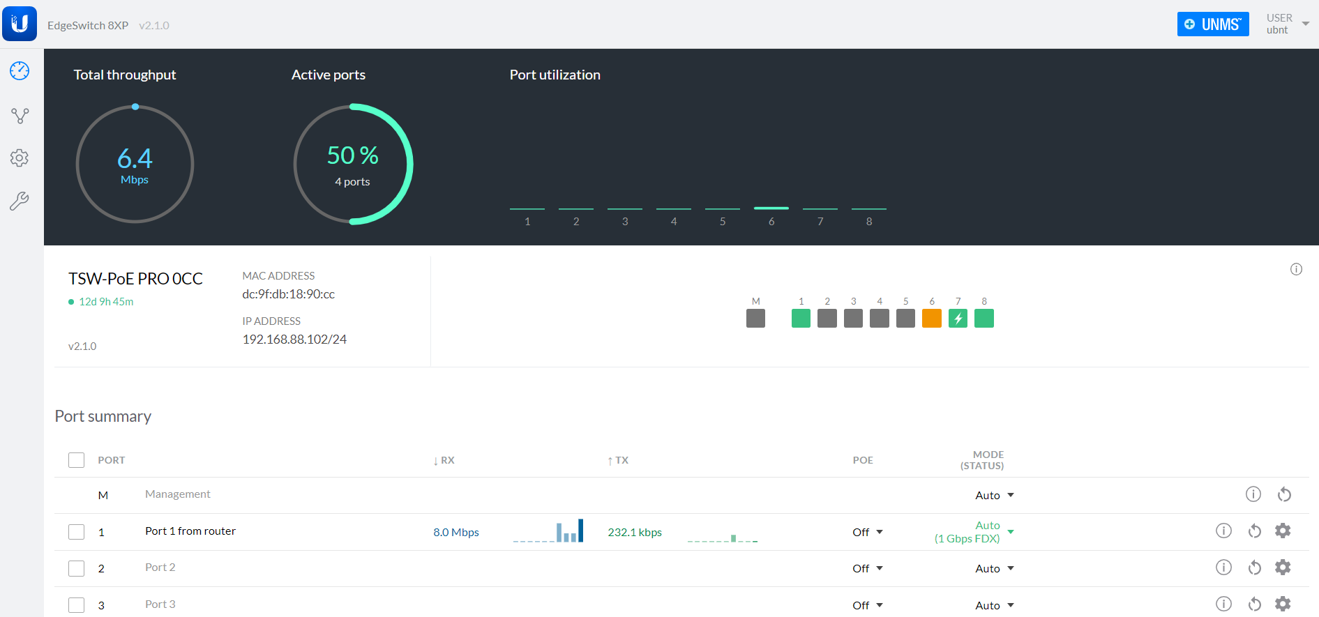Open Port 1 POE Off dropdown
Image resolution: width=1319 pixels, height=617 pixels.
tap(868, 532)
